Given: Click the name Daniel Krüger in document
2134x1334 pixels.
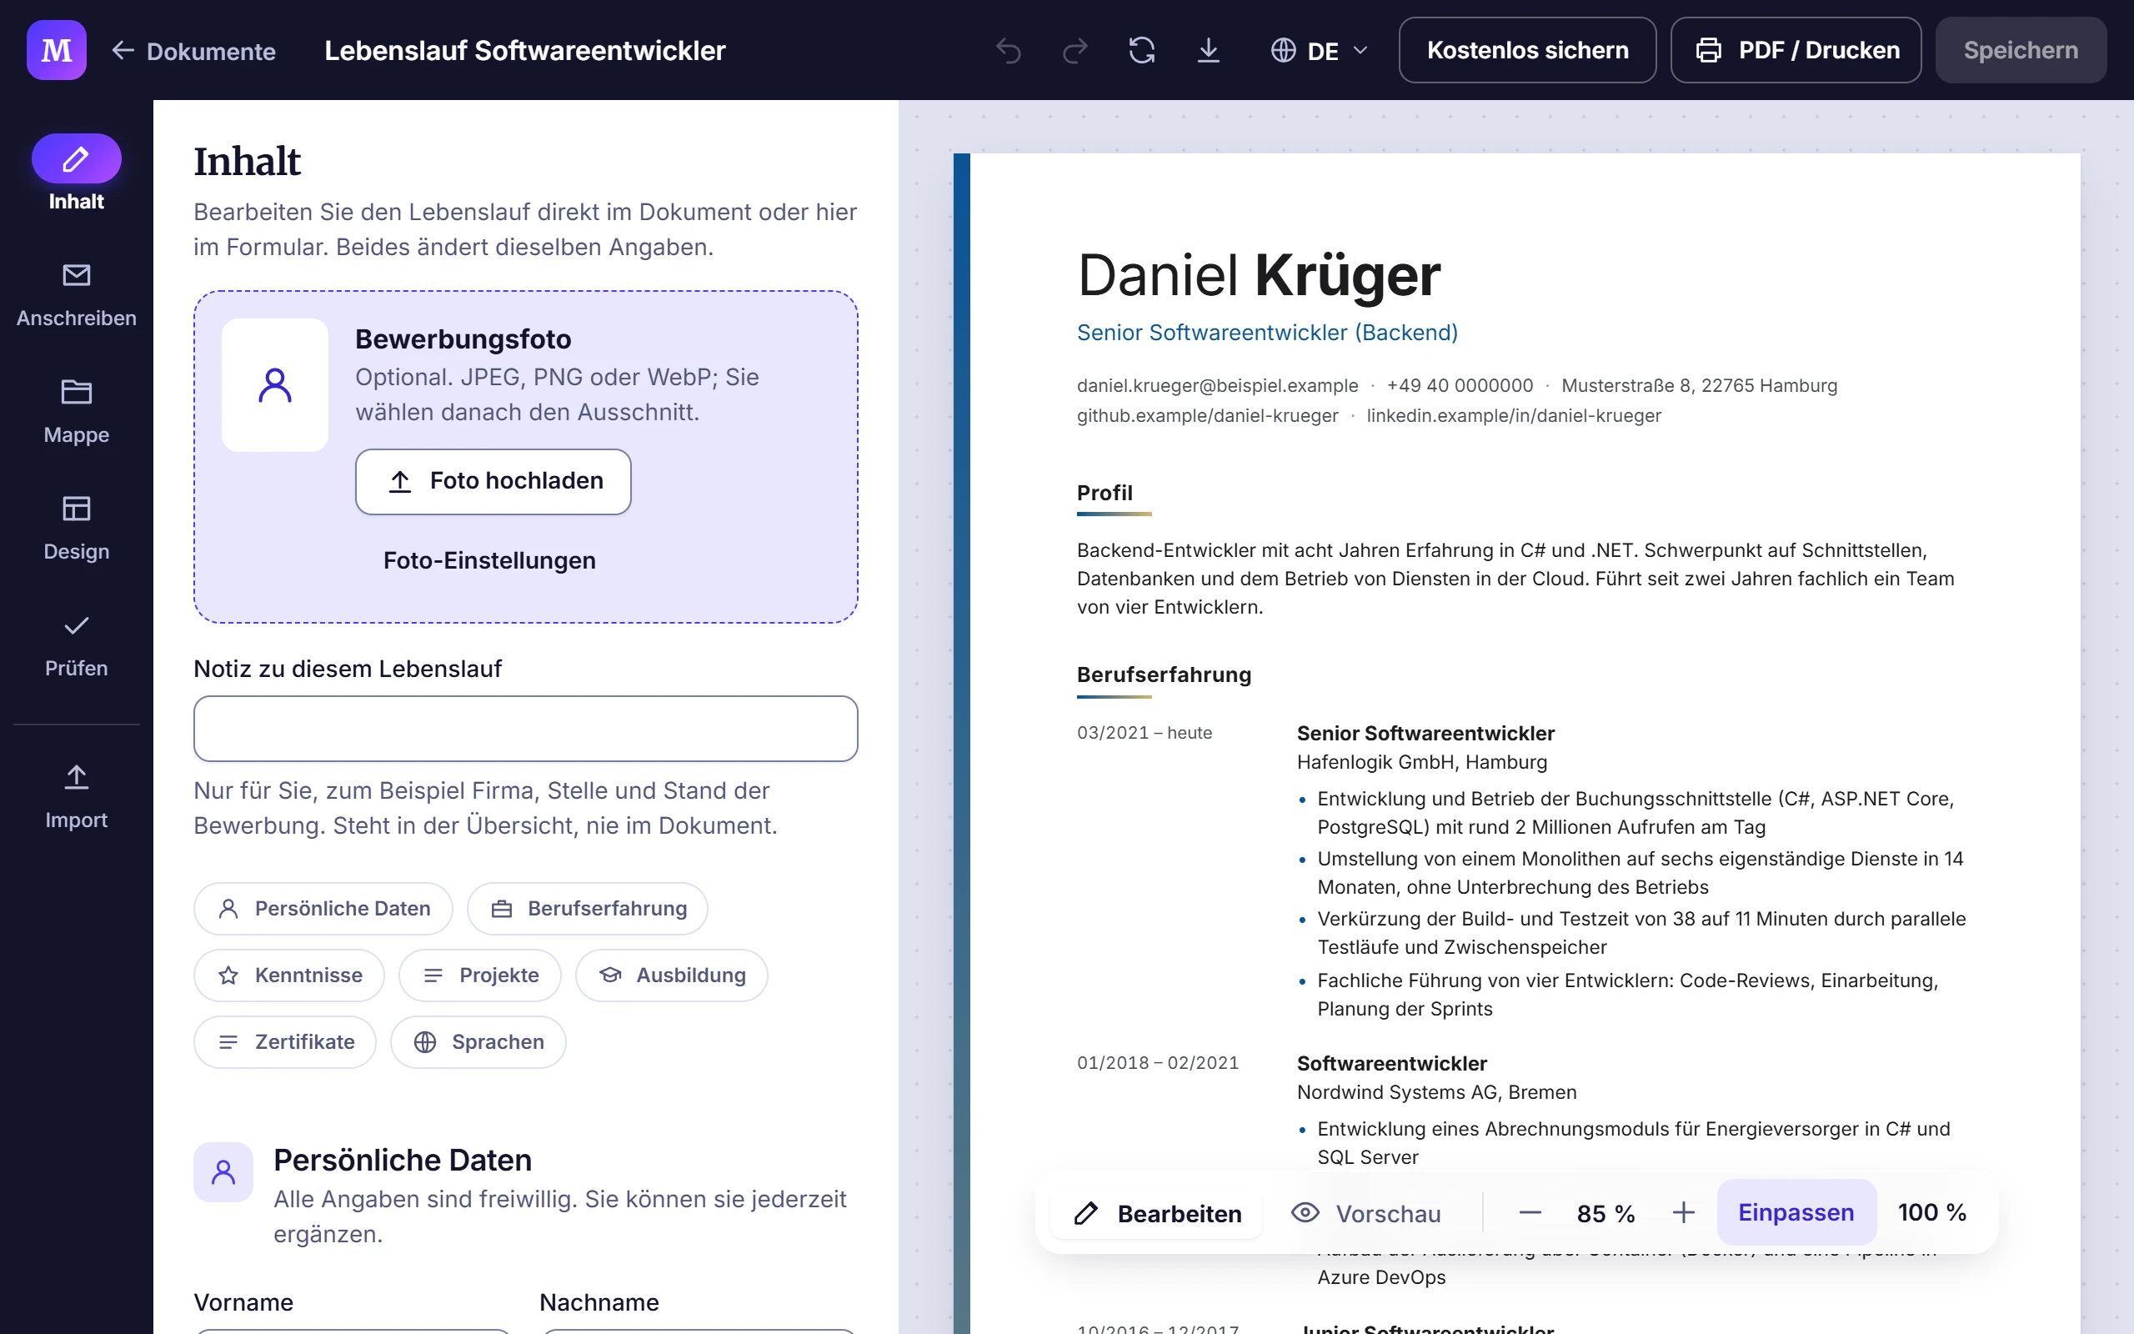Looking at the screenshot, I should (x=1259, y=275).
